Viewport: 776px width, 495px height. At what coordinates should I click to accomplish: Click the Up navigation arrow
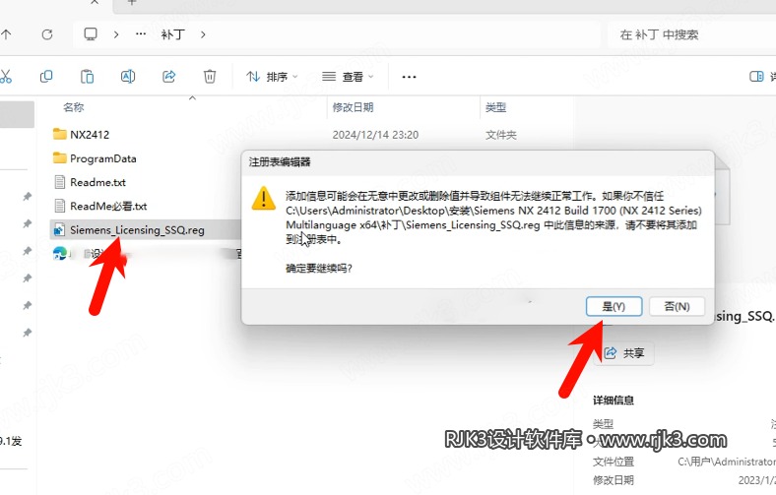6,34
